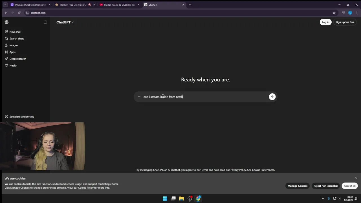Viewport: 361px width, 203px height.
Task: Open the Manage Cookies text link in banner
Action: tap(20, 188)
